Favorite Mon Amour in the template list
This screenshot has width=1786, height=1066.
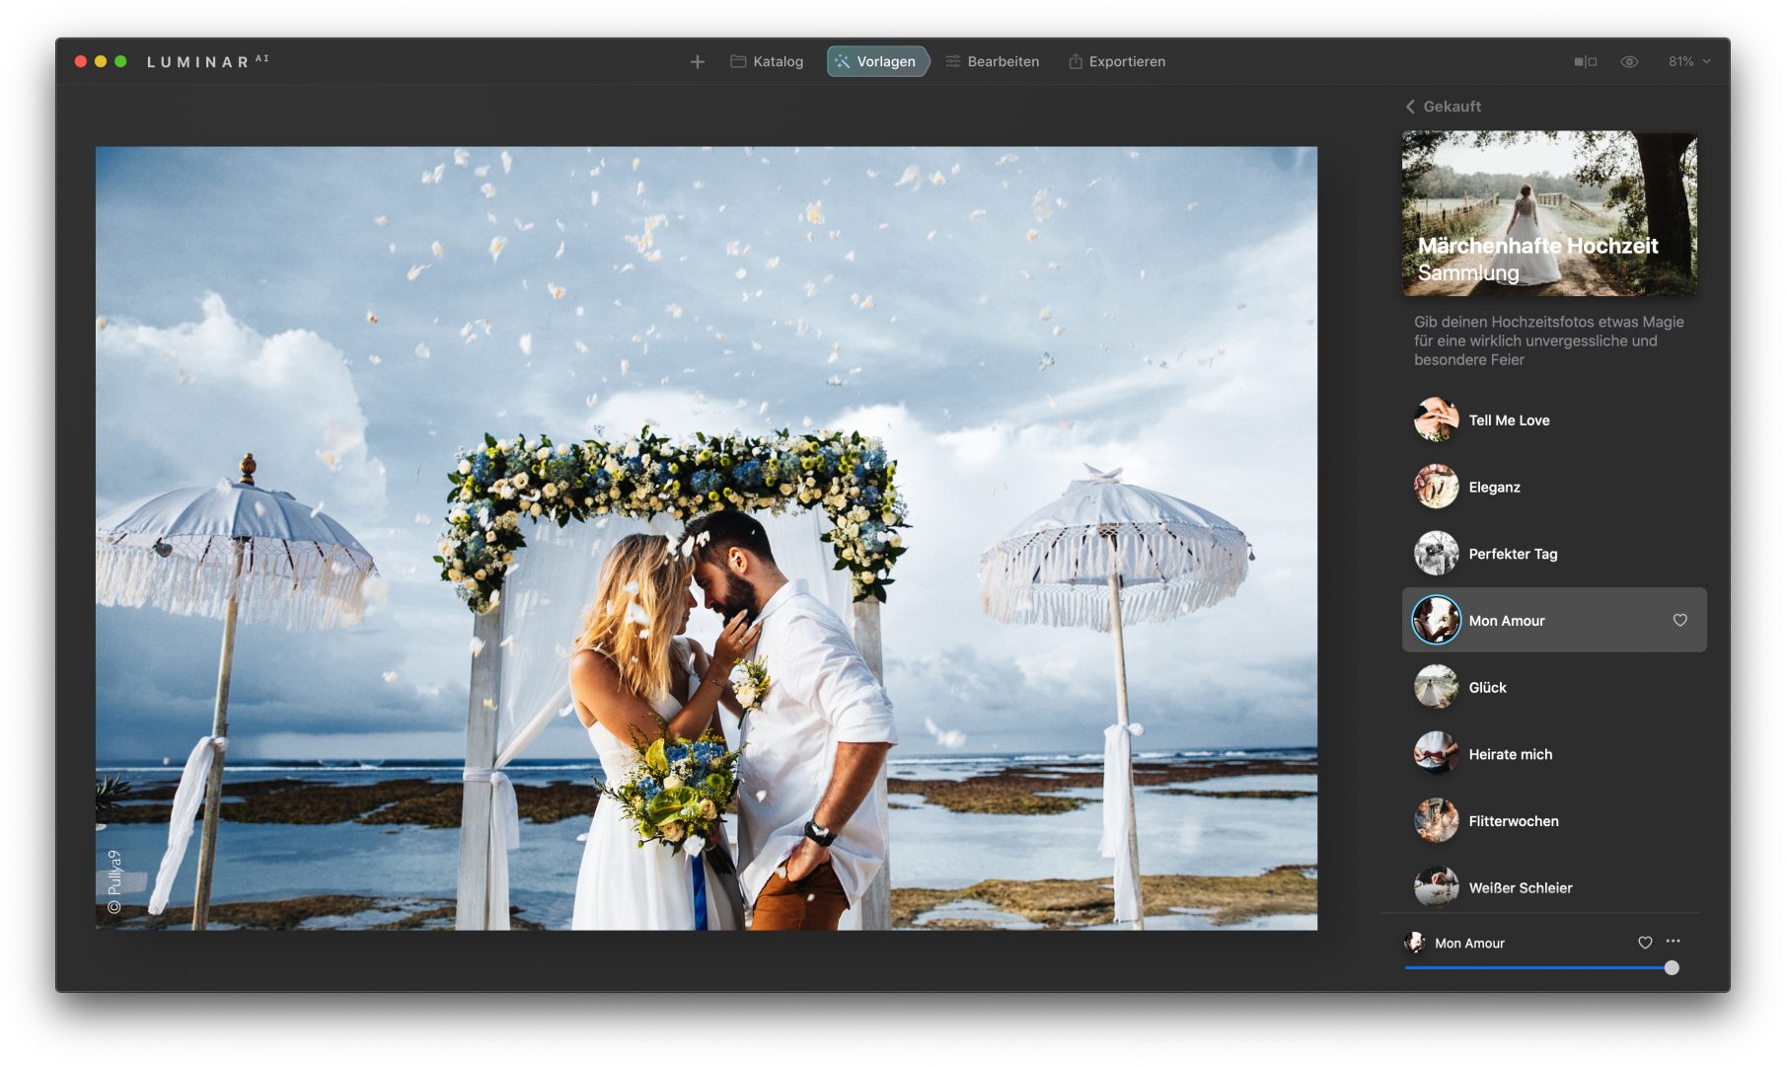coord(1679,620)
